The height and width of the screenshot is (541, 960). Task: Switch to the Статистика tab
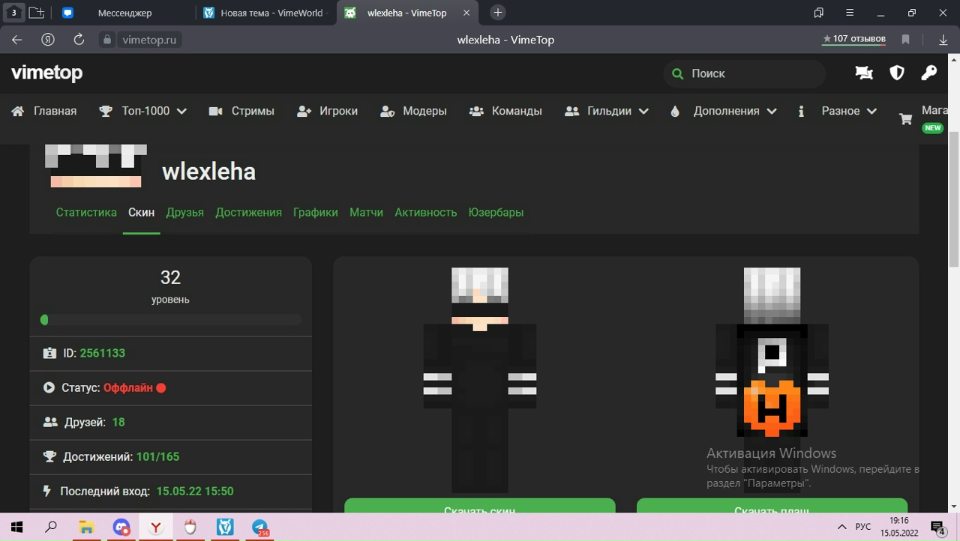(x=85, y=212)
